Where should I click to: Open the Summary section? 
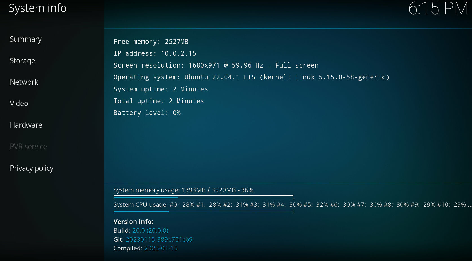click(x=26, y=39)
